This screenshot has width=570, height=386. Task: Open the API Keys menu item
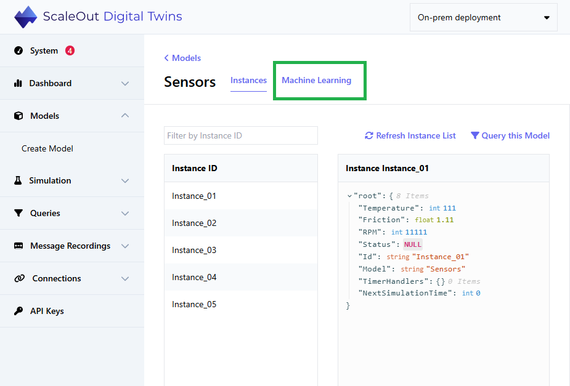(x=72, y=311)
